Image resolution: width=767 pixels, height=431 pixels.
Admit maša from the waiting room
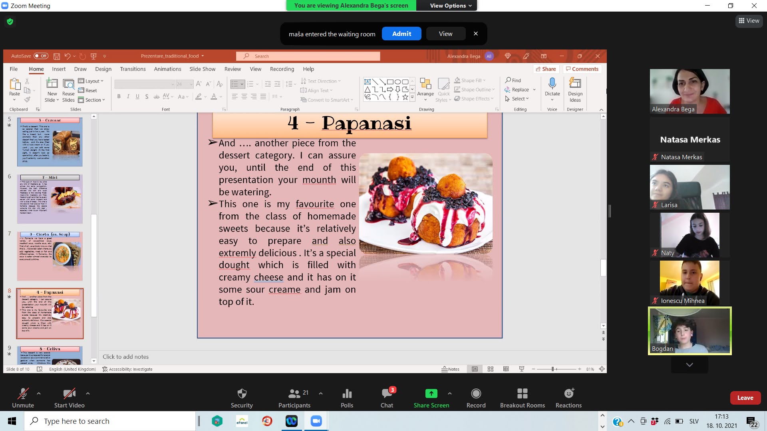tap(401, 34)
